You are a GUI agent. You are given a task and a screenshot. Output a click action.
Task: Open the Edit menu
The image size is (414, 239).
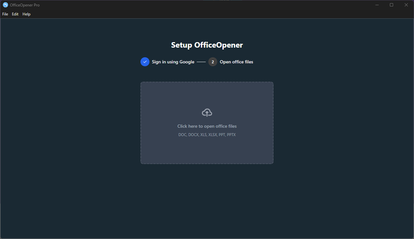(x=15, y=14)
